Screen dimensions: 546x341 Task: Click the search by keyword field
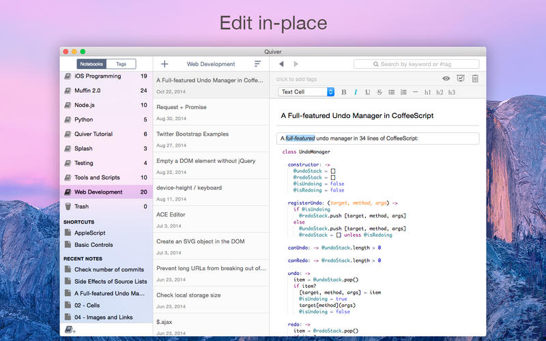tap(416, 64)
